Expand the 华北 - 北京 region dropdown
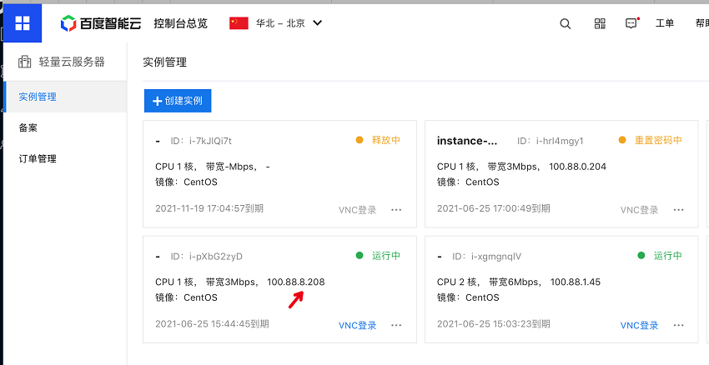The width and height of the screenshot is (709, 365). click(x=317, y=23)
